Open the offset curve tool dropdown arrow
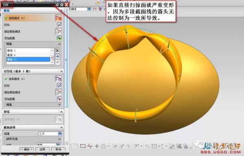Viewport: 244px width, 156px height. pos(109,146)
